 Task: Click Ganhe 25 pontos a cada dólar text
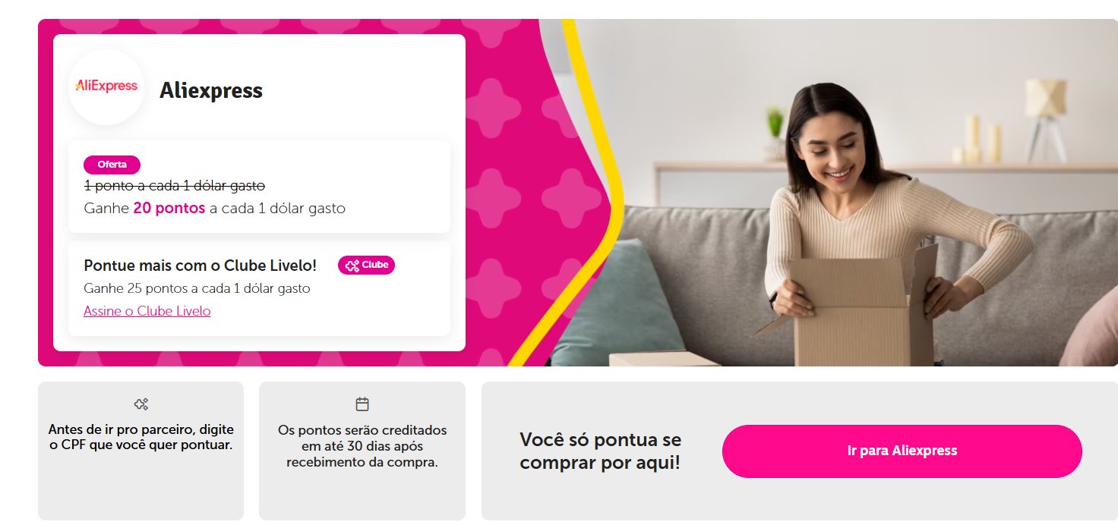tap(197, 288)
